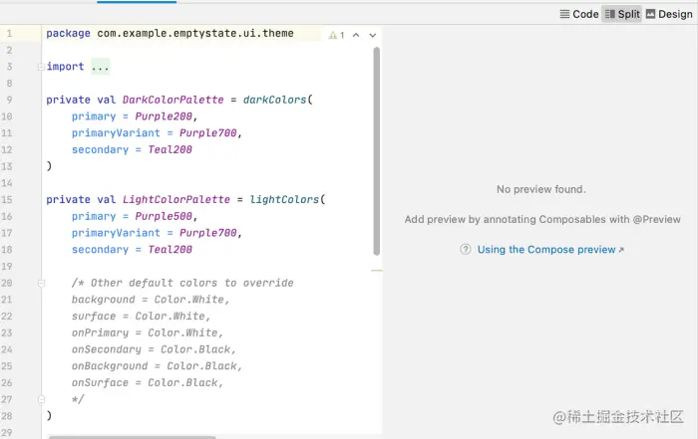Click commented onBackground = Color.Black line
This screenshot has width=698, height=439.
click(x=158, y=366)
